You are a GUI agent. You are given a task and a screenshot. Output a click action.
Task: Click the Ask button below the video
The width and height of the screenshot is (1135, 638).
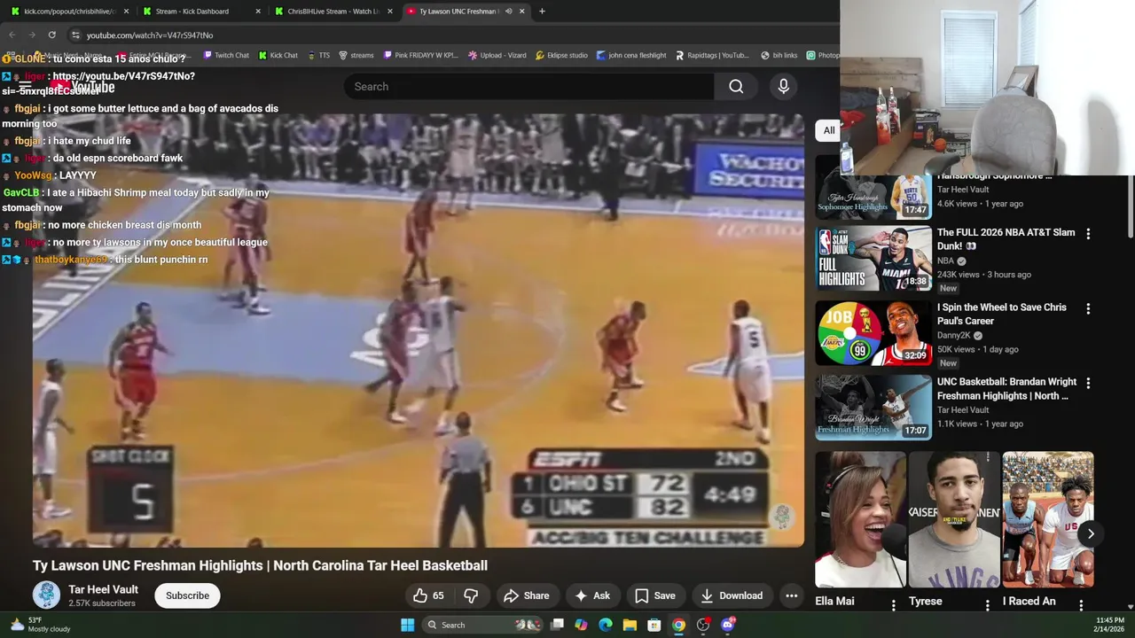click(x=592, y=595)
